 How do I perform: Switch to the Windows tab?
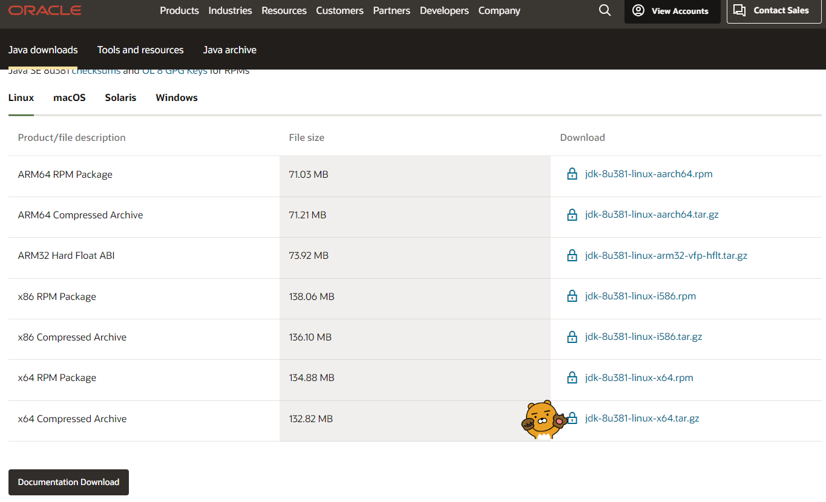(177, 97)
